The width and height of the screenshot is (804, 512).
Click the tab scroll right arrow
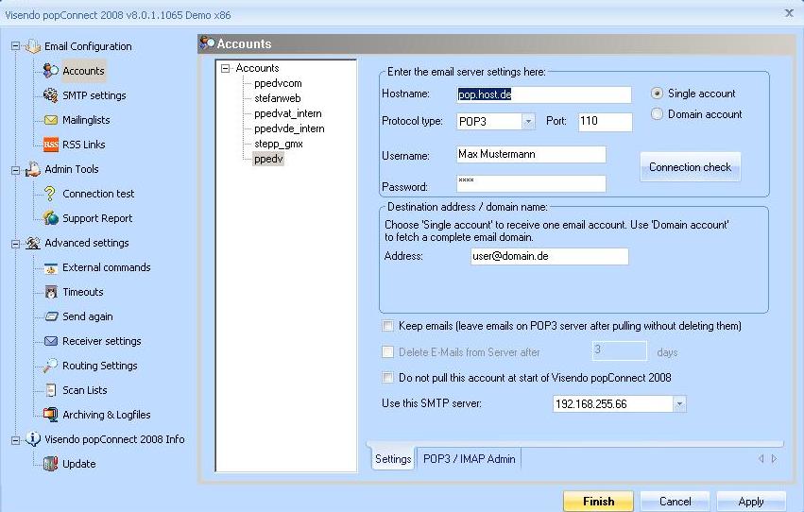[x=775, y=459]
